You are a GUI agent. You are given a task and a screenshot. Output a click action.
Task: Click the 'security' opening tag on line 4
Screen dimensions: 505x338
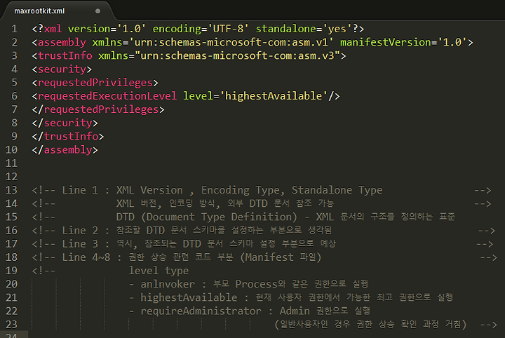tap(62, 69)
